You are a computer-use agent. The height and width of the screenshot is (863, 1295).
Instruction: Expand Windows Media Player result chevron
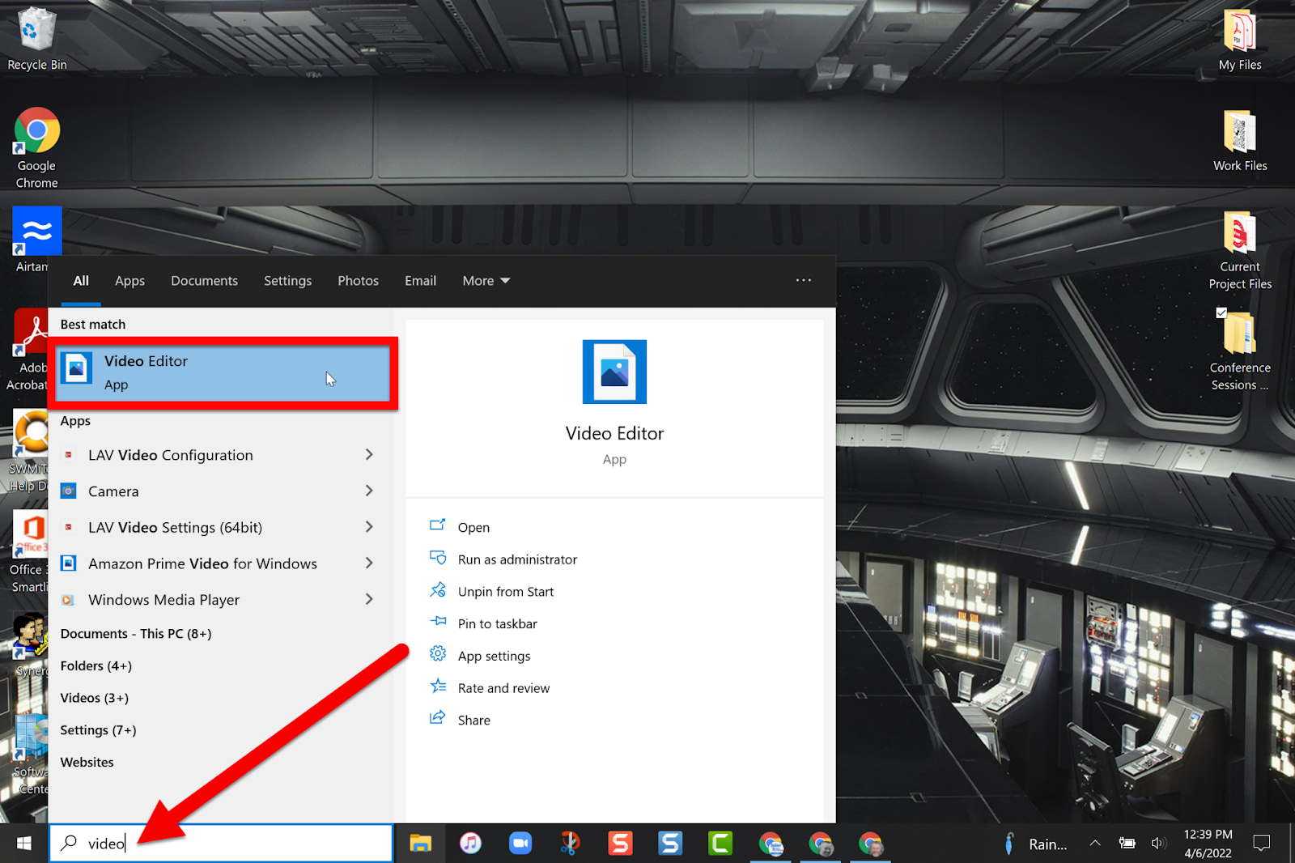click(x=369, y=599)
